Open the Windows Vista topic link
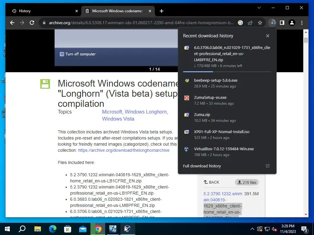The image size is (314, 235). pos(118,119)
